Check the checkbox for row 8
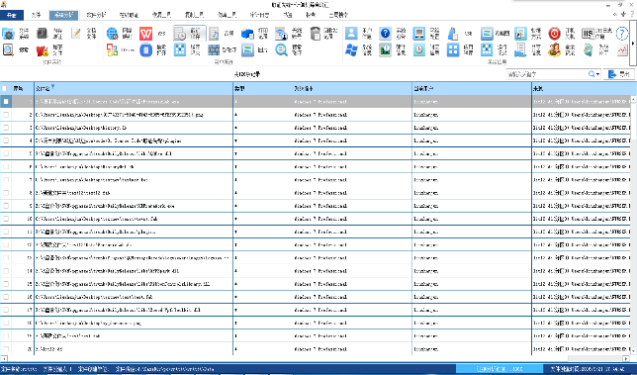This screenshot has width=637, height=375. [6, 193]
